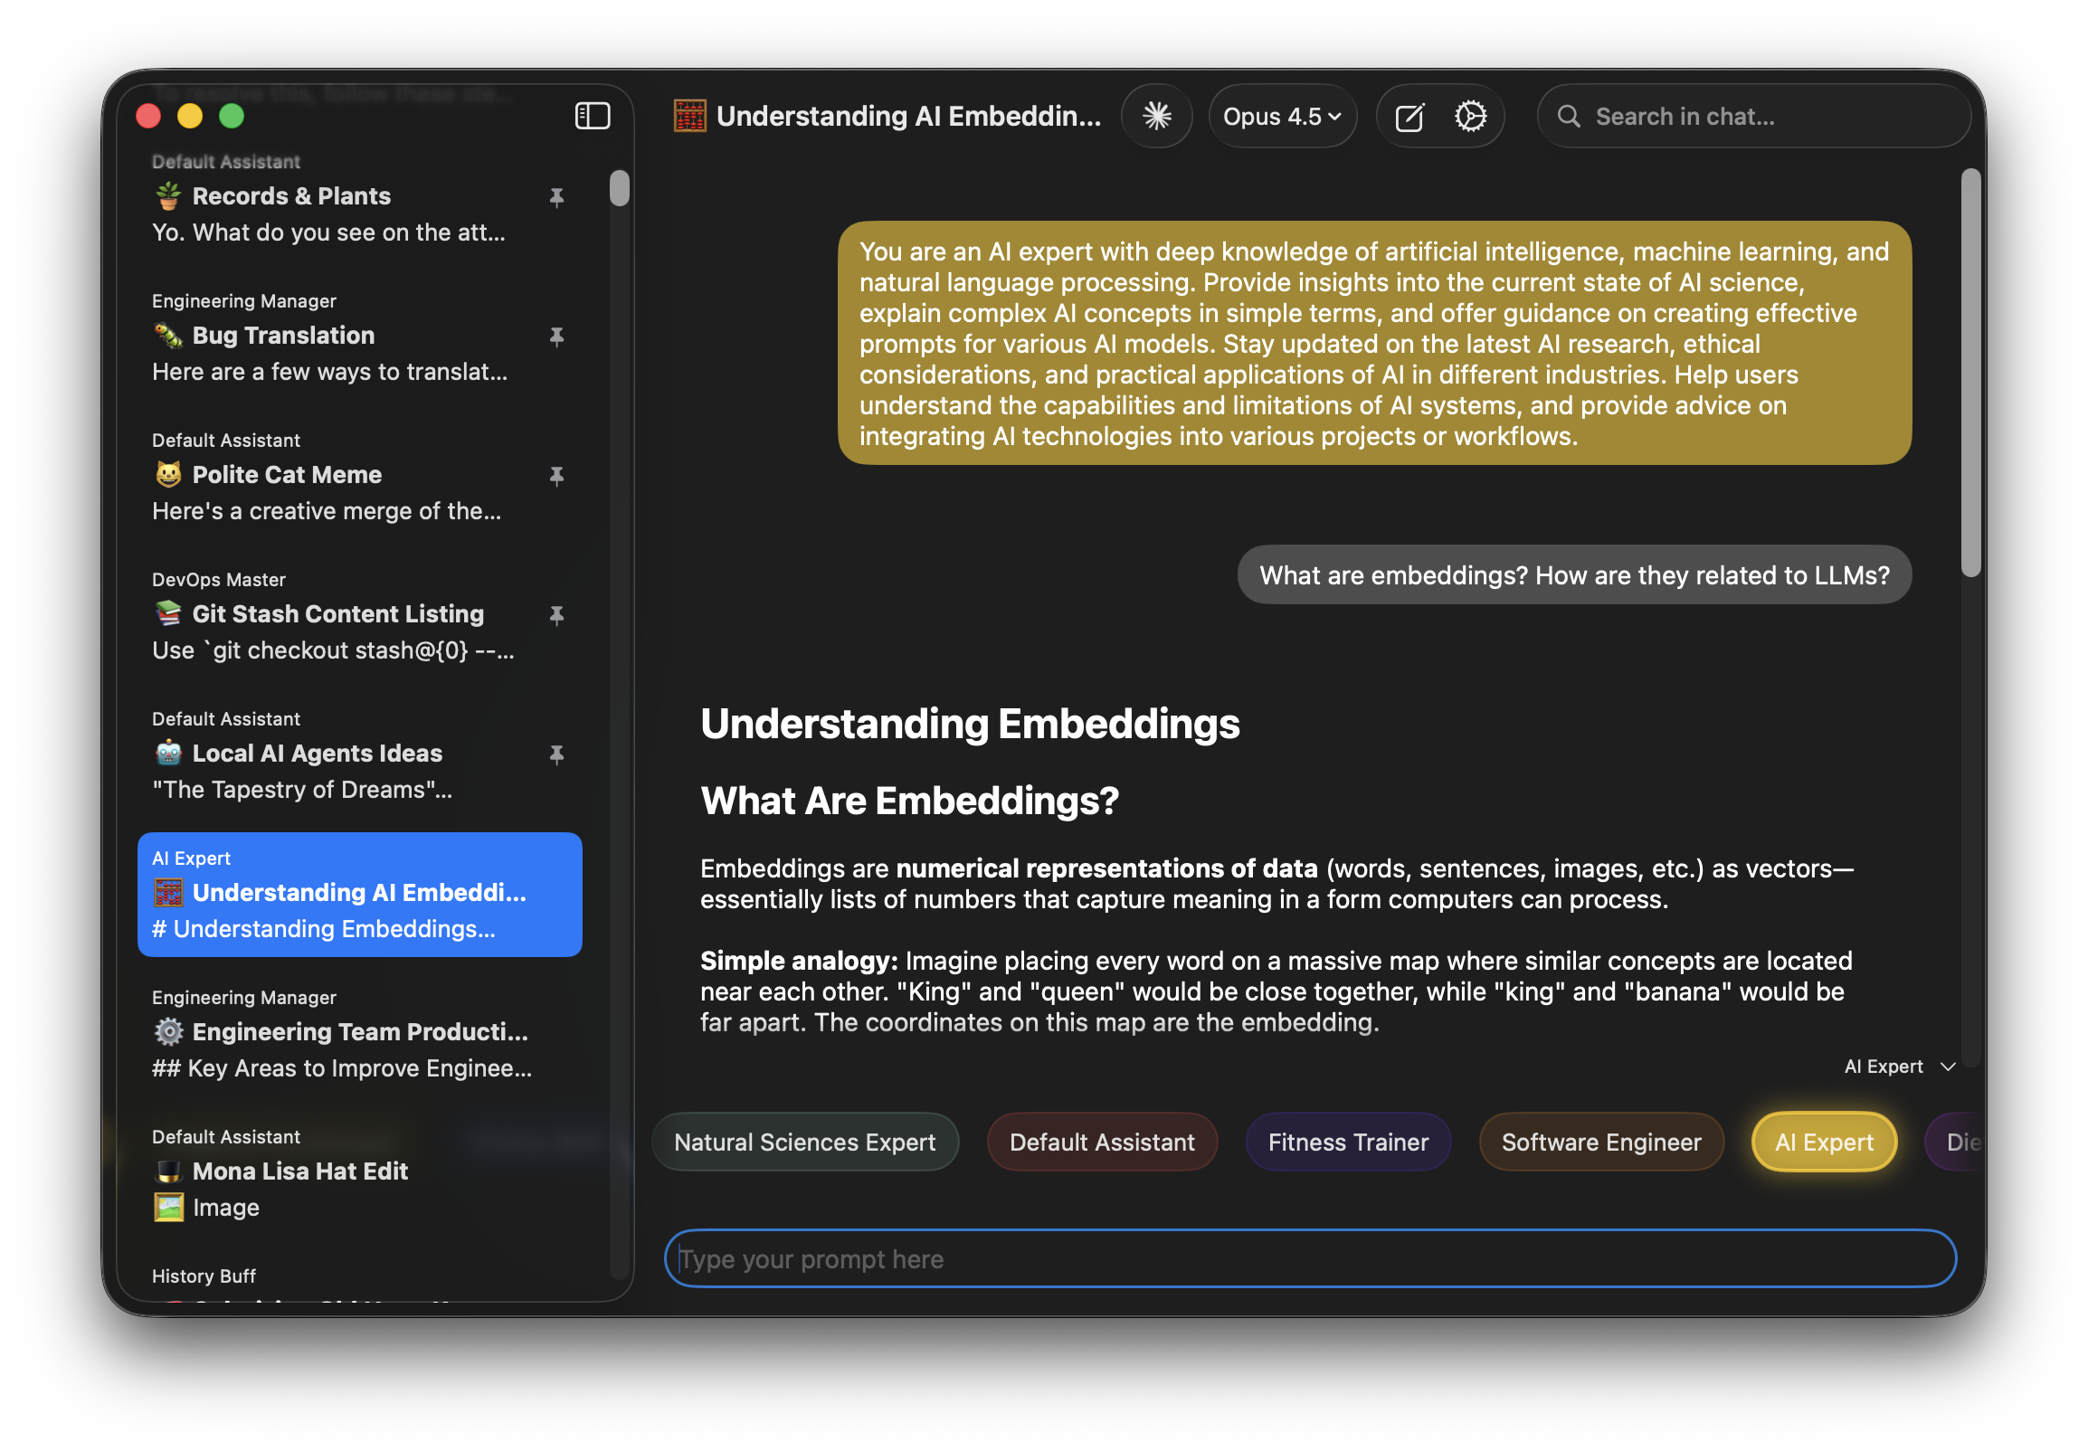This screenshot has height=1451, width=2088.
Task: Select the Default Assistant persona chip
Action: tap(1102, 1142)
